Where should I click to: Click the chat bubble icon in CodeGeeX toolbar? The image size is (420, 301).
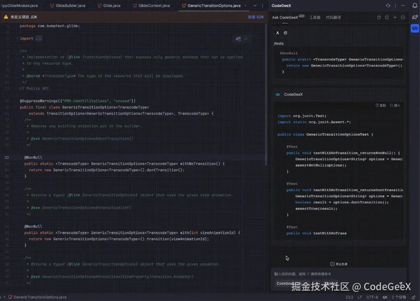[403, 17]
